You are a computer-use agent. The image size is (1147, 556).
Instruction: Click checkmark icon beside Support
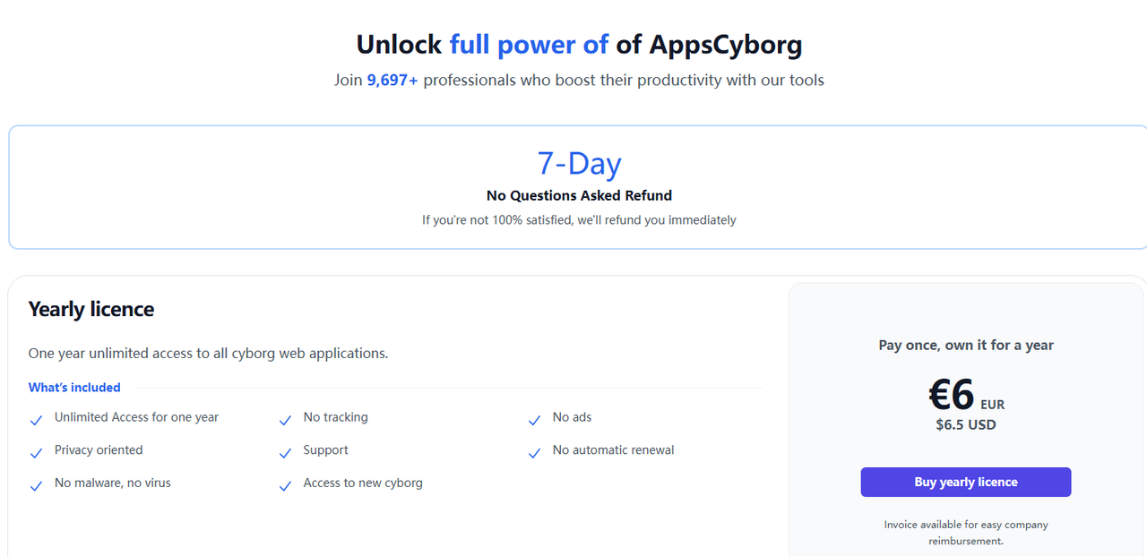pyautogui.click(x=285, y=453)
